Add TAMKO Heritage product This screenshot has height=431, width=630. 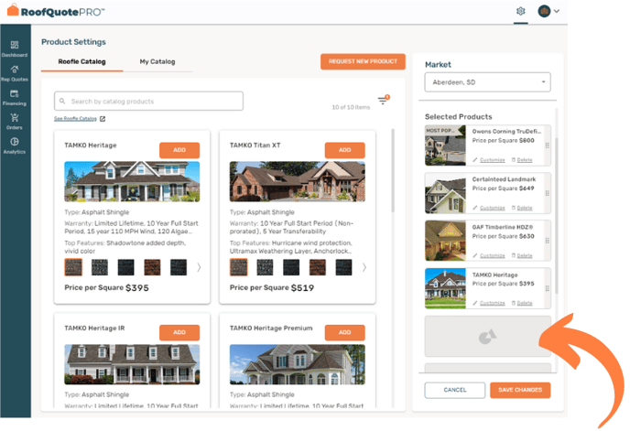tap(179, 150)
